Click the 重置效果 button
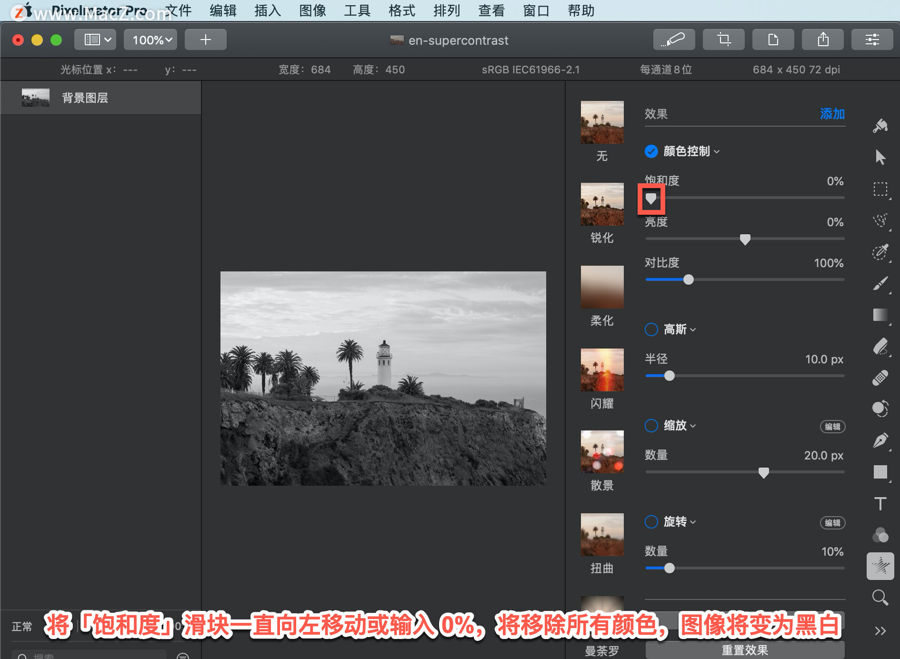The height and width of the screenshot is (659, 900). (x=745, y=650)
